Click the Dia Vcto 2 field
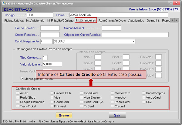The image size is (182, 125). click(159, 63)
